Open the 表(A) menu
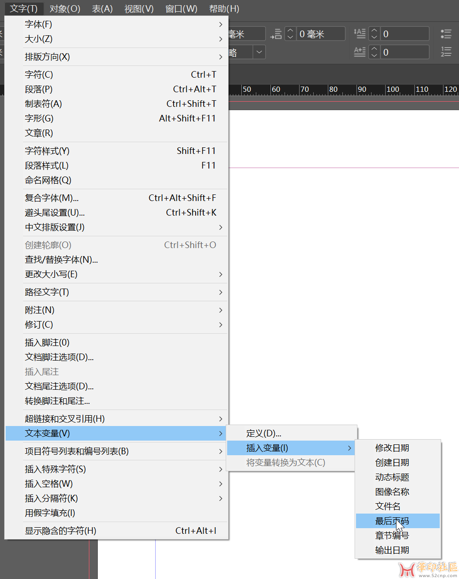This screenshot has height=579, width=459. tap(103, 8)
